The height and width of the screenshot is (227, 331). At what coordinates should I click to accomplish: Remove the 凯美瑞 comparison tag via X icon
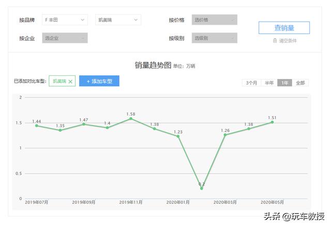point(70,82)
